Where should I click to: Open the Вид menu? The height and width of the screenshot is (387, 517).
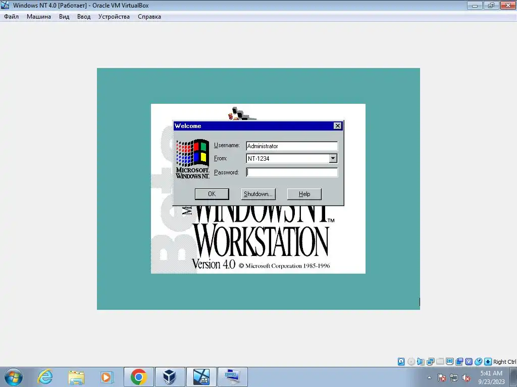(x=64, y=17)
